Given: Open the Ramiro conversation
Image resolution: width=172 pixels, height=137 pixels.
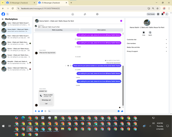Looking at the screenshot, I should (x=16, y=50).
